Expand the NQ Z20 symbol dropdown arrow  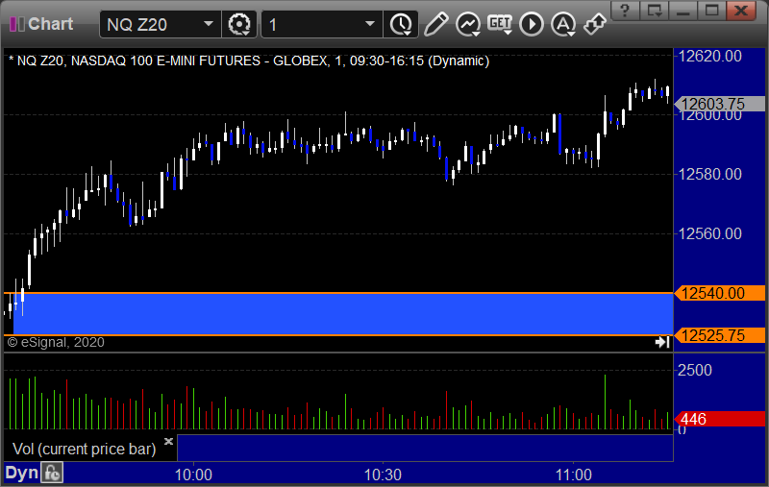pyautogui.click(x=209, y=24)
